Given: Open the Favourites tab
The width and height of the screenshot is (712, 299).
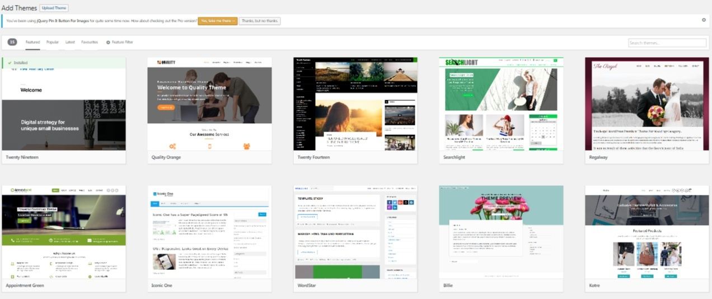Looking at the screenshot, I should (90, 42).
